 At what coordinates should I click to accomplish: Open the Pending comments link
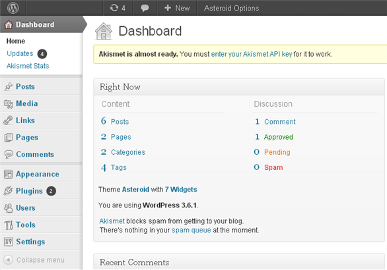click(277, 152)
